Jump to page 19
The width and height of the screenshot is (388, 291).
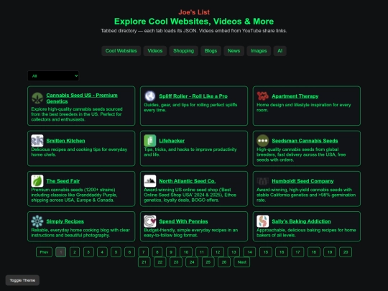pyautogui.click(x=330, y=252)
